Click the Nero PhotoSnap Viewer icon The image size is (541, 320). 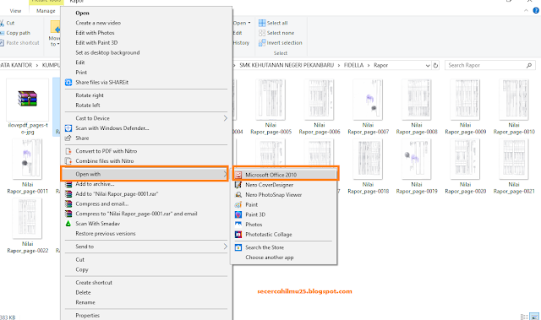tap(238, 195)
